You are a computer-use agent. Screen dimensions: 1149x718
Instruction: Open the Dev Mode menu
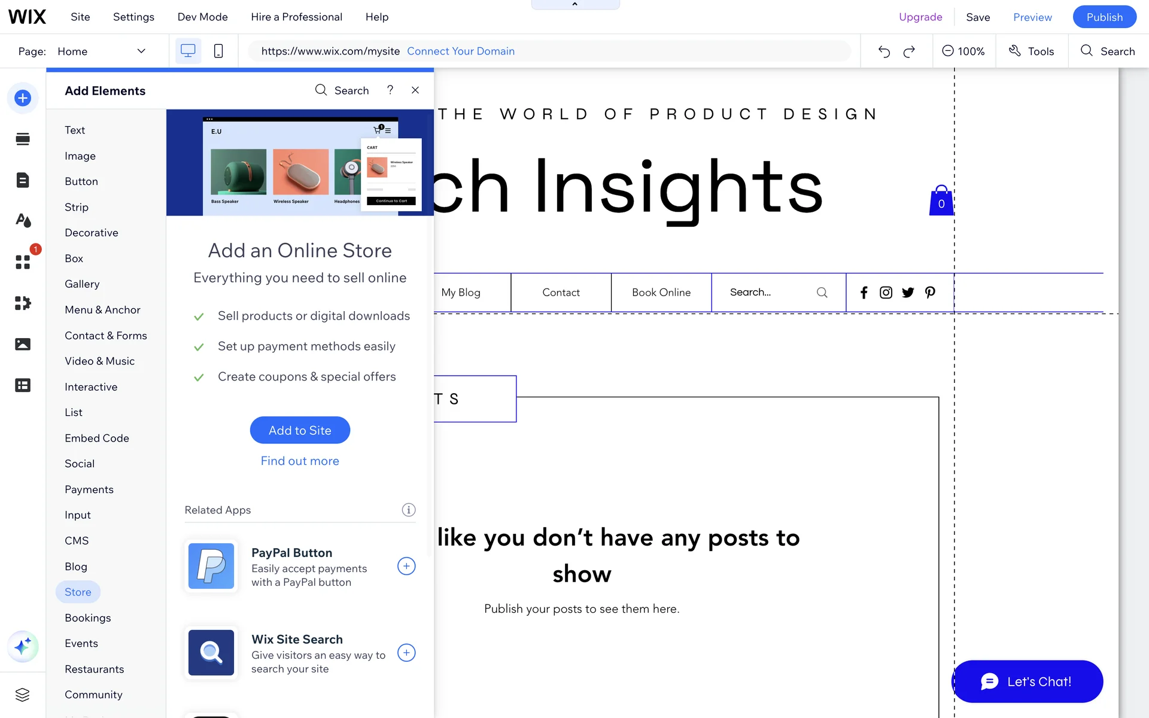coord(202,17)
